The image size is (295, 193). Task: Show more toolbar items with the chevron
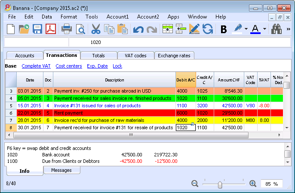pyautogui.click(x=288, y=29)
